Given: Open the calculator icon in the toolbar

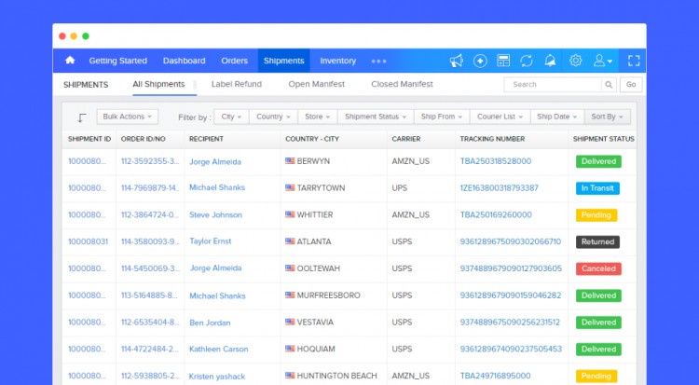Looking at the screenshot, I should 503,61.
